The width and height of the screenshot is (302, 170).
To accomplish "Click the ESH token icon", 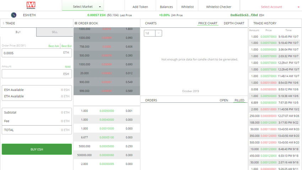I will 14,15.
